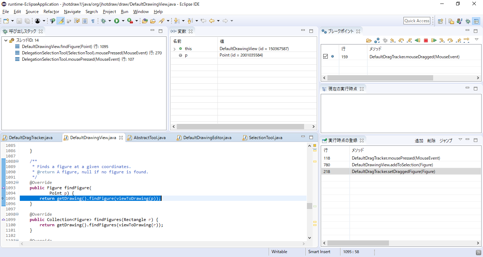Open the New wizard dropdown arrow

coord(12,21)
